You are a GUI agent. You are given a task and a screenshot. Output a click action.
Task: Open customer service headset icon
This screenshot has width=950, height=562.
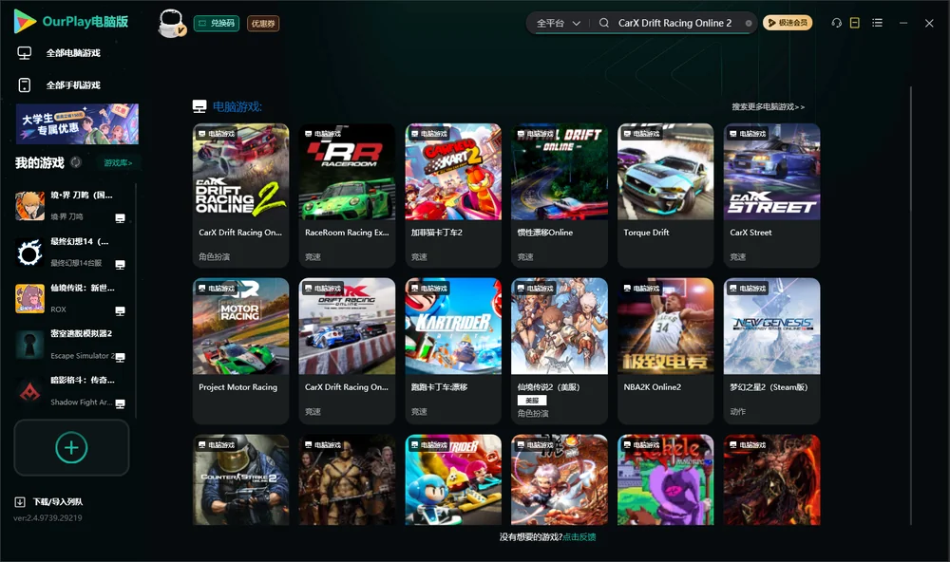tap(836, 23)
